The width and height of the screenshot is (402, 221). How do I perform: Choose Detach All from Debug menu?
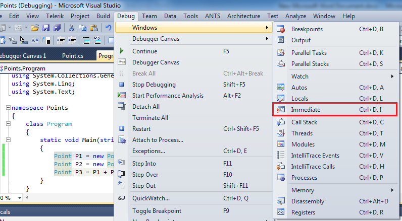click(193, 107)
